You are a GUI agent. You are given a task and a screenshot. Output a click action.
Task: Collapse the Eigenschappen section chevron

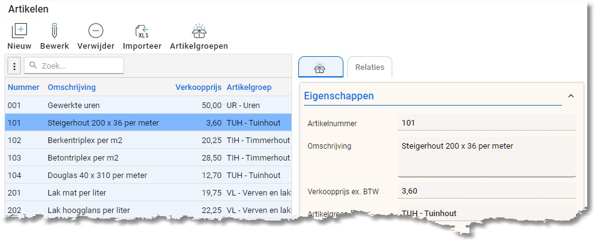(571, 96)
